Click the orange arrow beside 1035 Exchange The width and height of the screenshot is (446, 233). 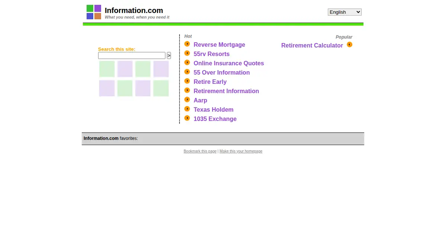pos(187,118)
